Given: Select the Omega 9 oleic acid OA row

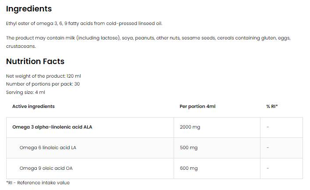Looking at the screenshot, I should pos(46,168).
